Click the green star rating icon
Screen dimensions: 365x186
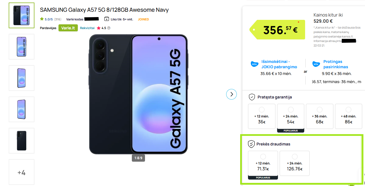coord(42,19)
